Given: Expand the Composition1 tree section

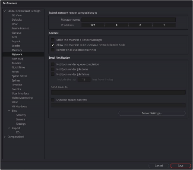Looking at the screenshot, I should pos(5,137).
